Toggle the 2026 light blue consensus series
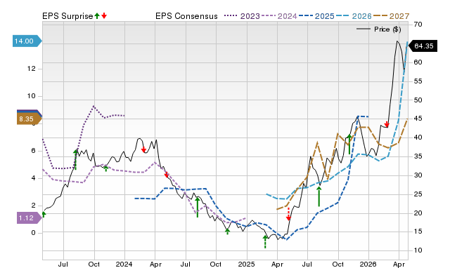Image resolution: width=450 pixels, height=268 pixels. [354, 16]
